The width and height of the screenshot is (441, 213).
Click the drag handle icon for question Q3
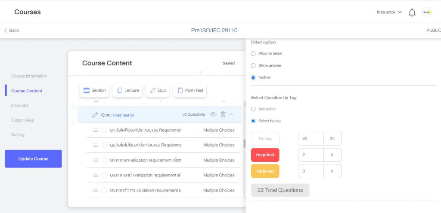tap(96, 160)
